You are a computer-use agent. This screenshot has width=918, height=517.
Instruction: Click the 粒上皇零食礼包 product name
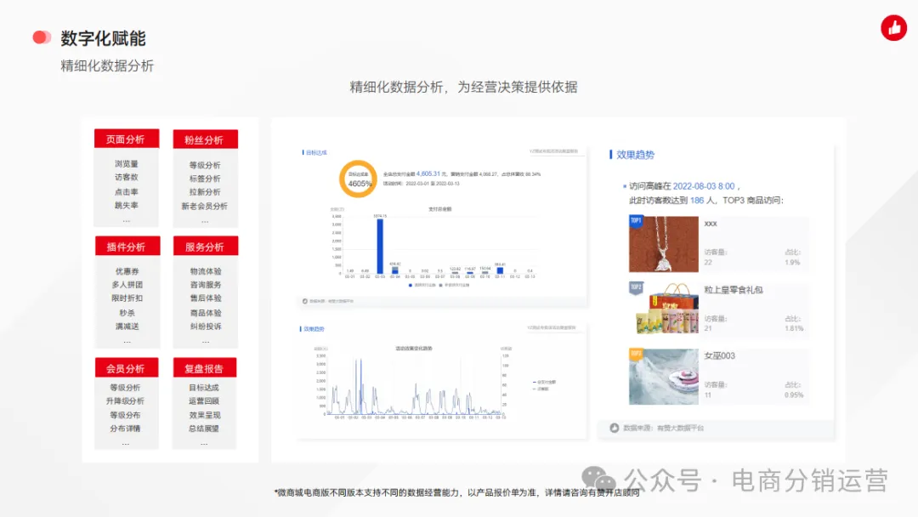tap(733, 290)
